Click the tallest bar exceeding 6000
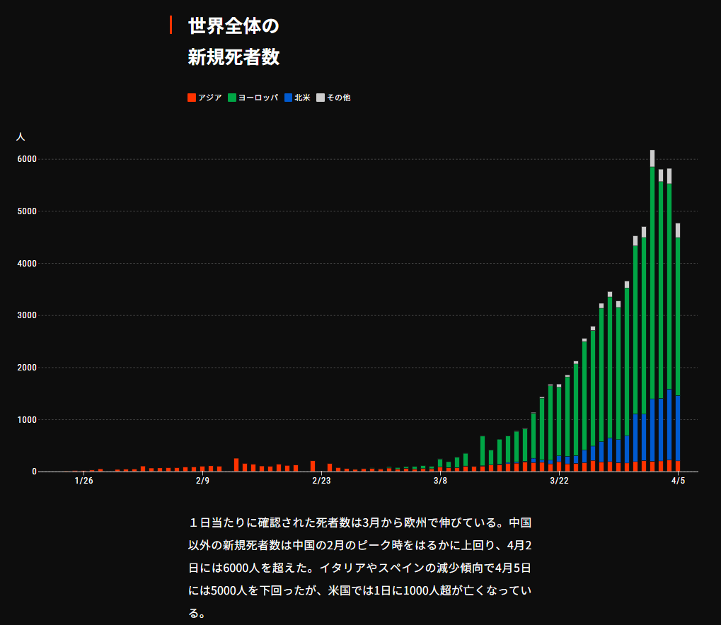The image size is (721, 625). (652, 311)
